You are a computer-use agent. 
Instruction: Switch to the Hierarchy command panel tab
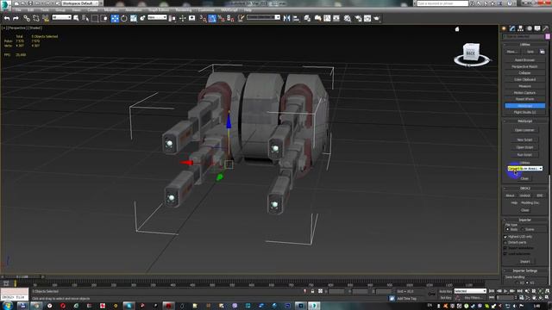(521, 28)
